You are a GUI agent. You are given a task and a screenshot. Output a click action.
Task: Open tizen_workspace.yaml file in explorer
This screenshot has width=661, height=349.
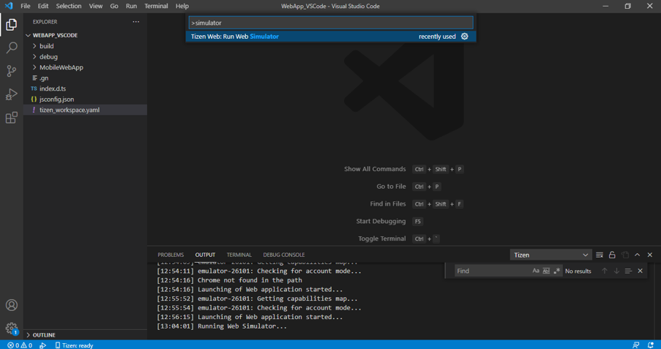click(x=69, y=110)
